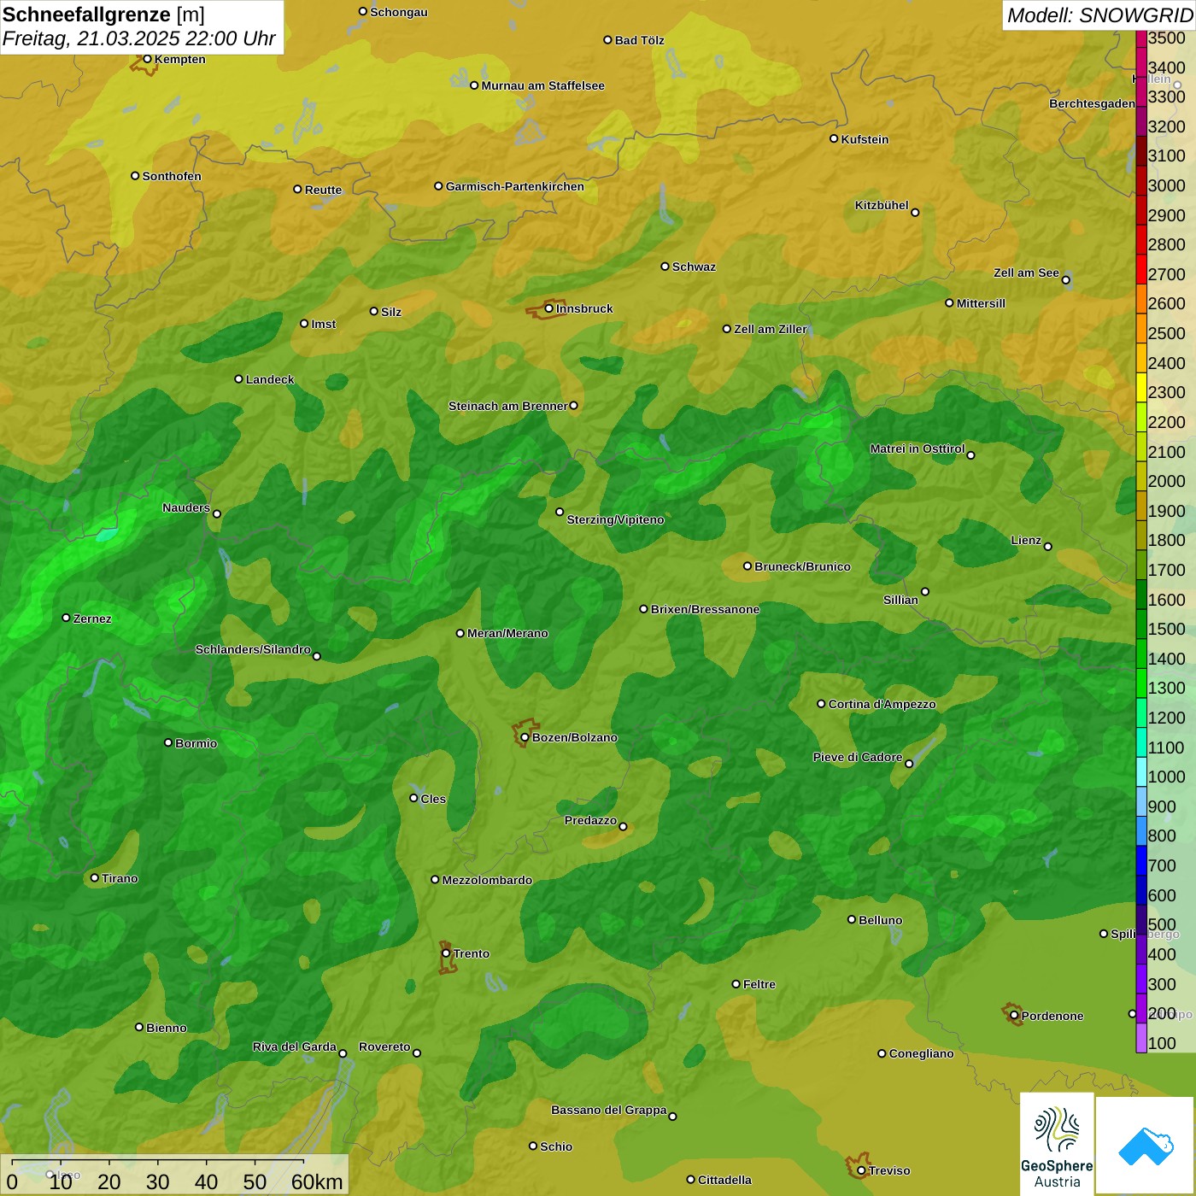Click the Cles location dot
Screen dimensions: 1196x1196
pos(413,798)
